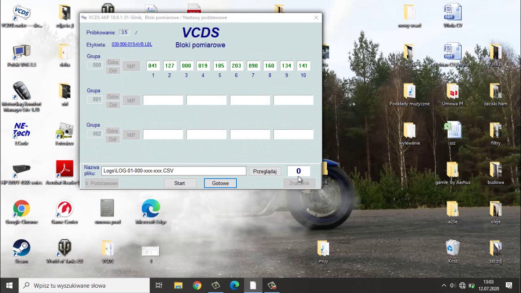The height and width of the screenshot is (293, 521).
Task: Click the Grupa 001 first value field
Action: click(163, 100)
